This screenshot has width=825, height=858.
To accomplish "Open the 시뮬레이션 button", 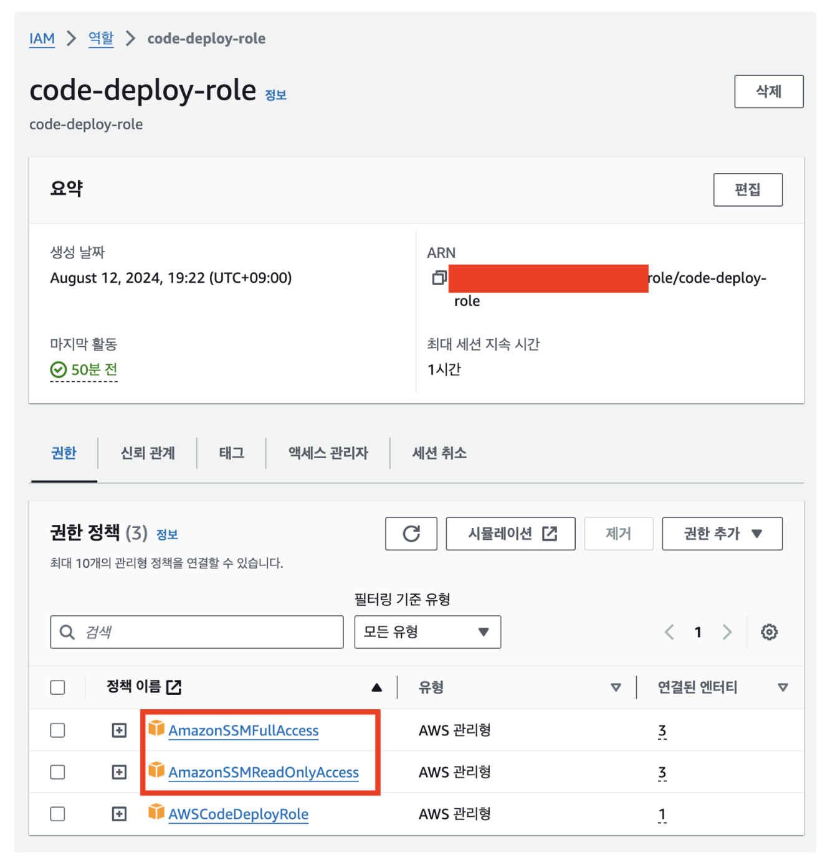I will (x=510, y=534).
